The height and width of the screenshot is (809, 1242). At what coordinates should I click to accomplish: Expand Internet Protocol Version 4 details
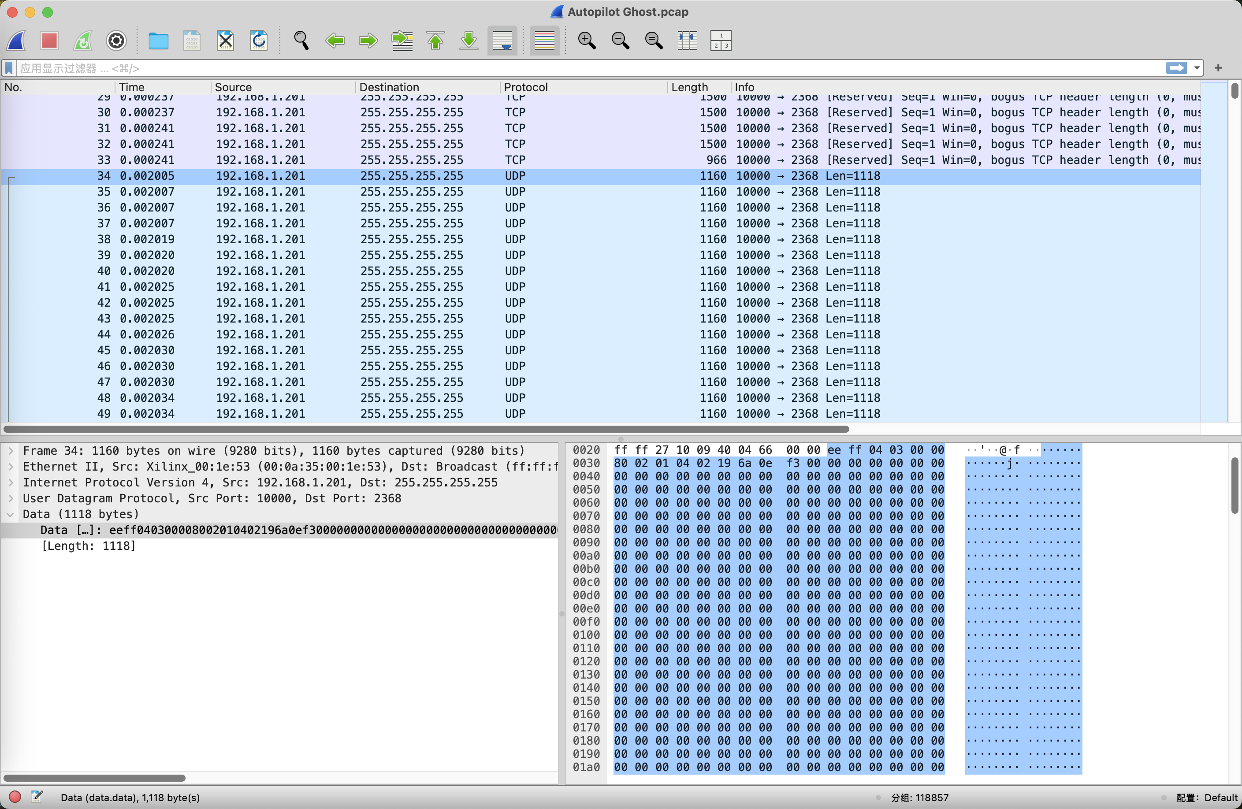[11, 482]
